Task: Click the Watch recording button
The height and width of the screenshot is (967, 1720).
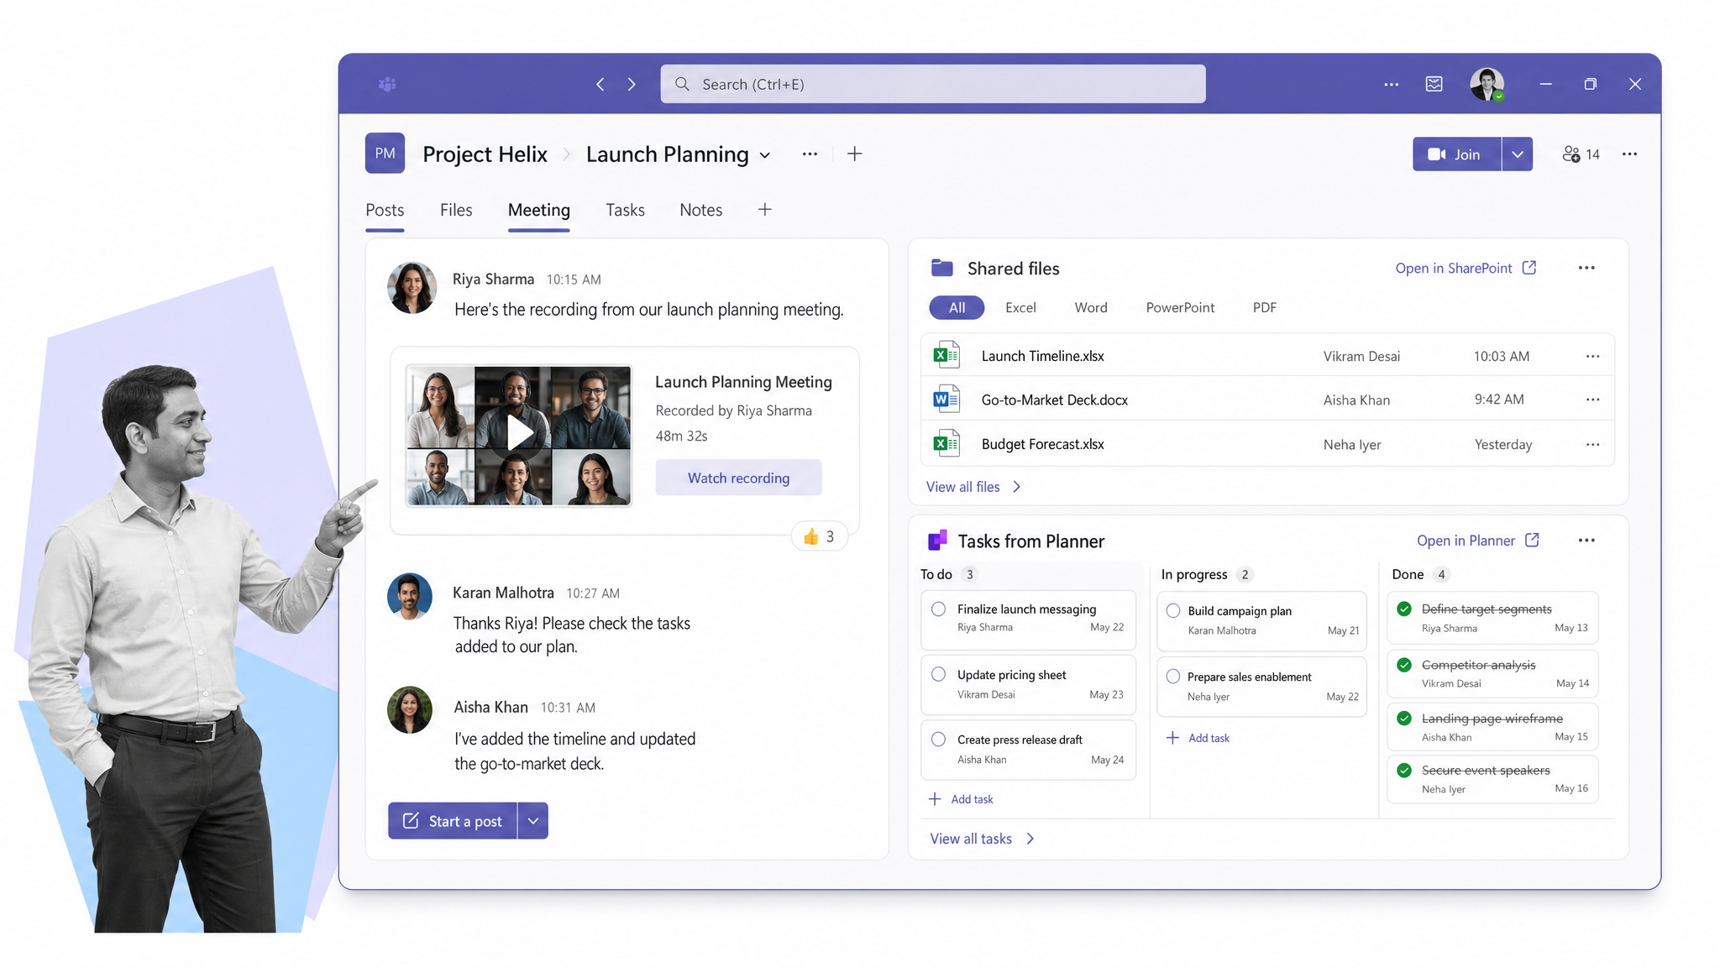Action: (x=738, y=478)
